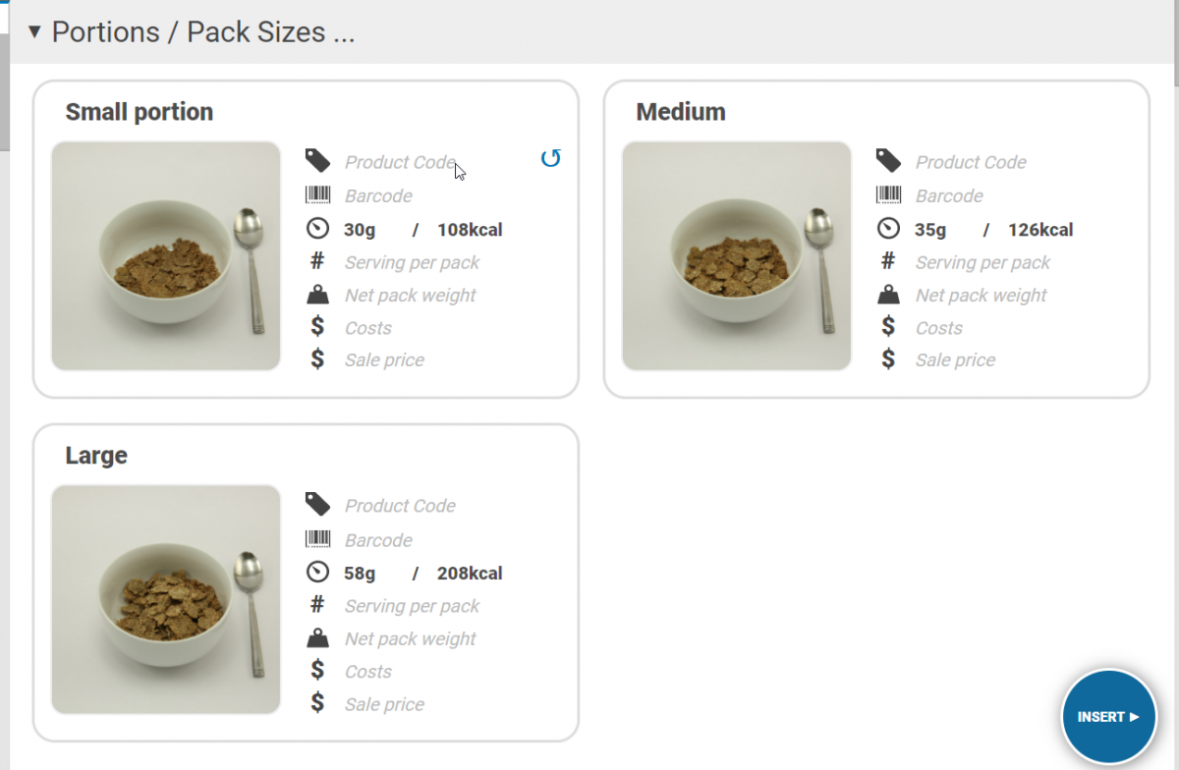Click Sale price field in Large card
The height and width of the screenshot is (770, 1179).
click(x=384, y=704)
